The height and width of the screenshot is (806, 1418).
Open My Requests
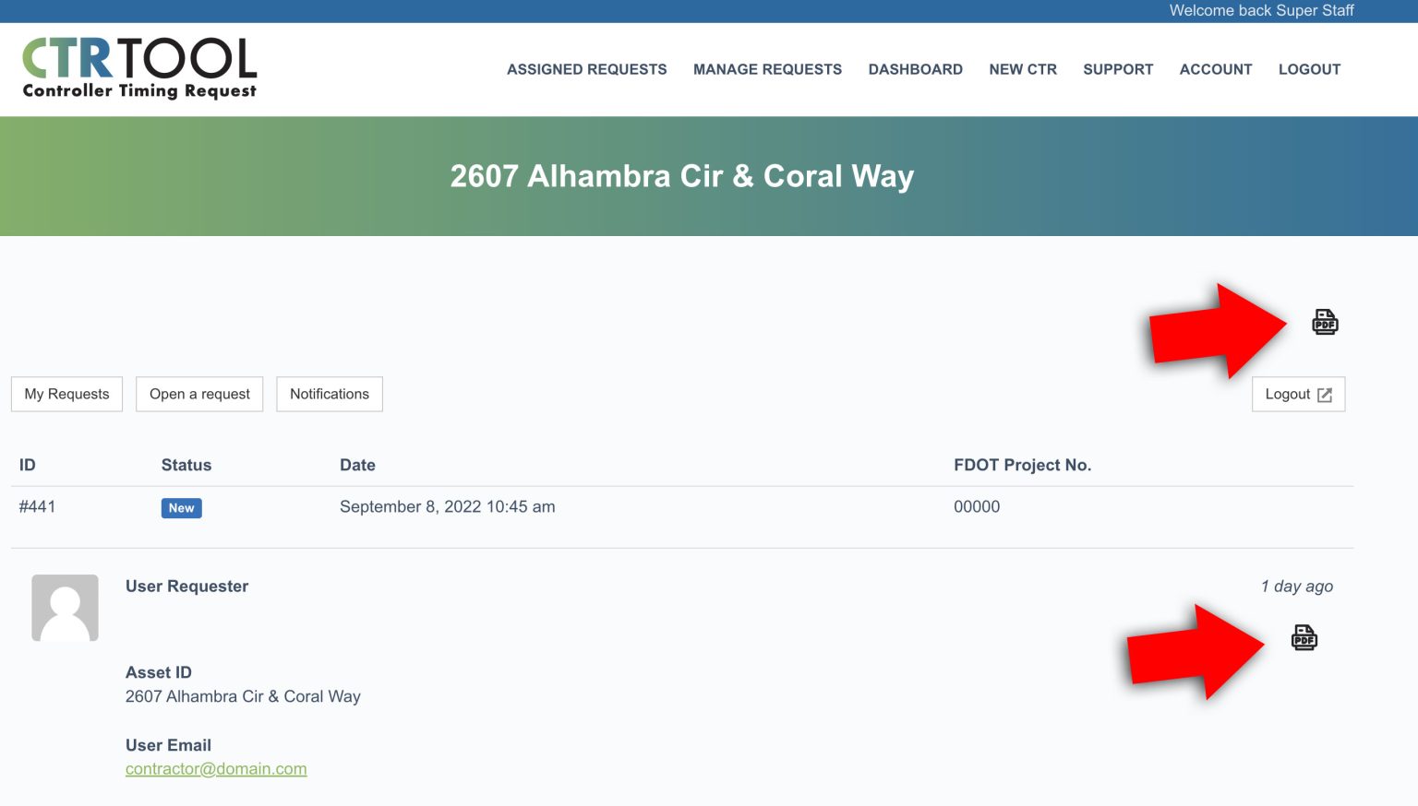[66, 394]
